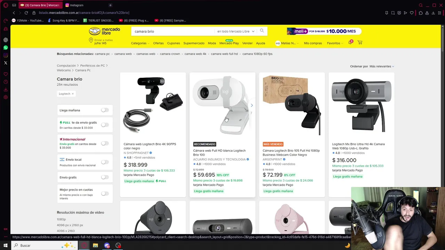
Task: Enable Envío local filter
Action: [105, 162]
